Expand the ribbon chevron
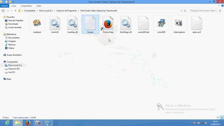The height and width of the screenshot is (126, 224). point(219,6)
